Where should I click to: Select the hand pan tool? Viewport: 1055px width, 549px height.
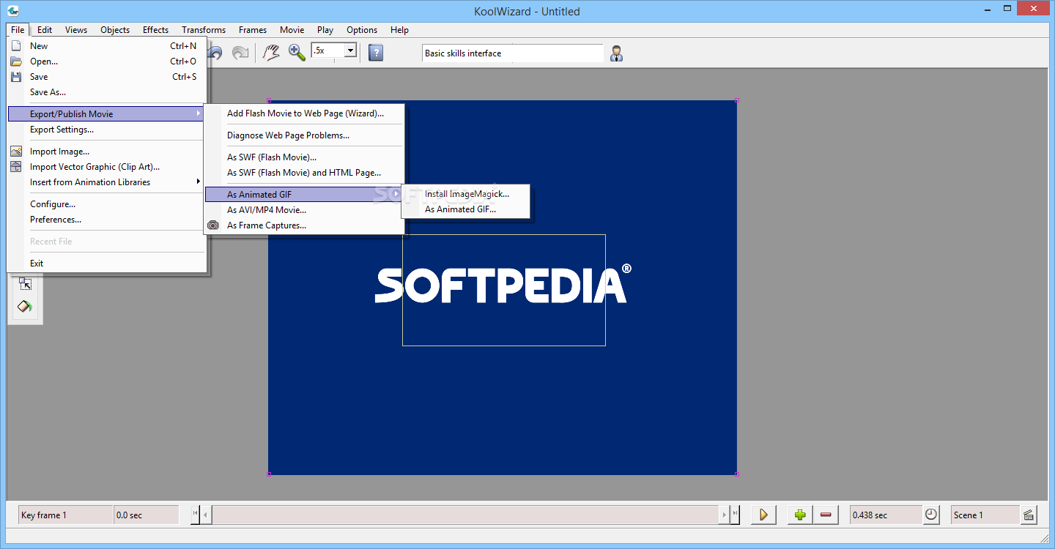[272, 53]
